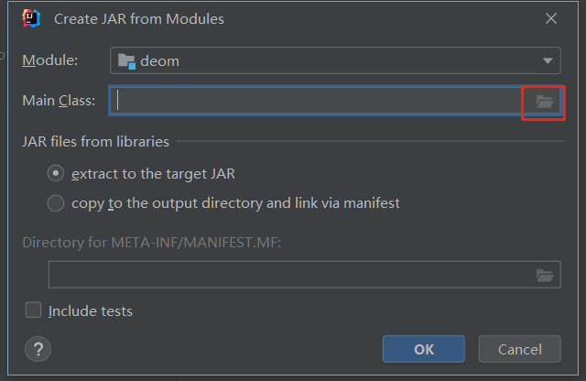Open help with the question mark icon
Screen dimensions: 586x381
tap(38, 349)
